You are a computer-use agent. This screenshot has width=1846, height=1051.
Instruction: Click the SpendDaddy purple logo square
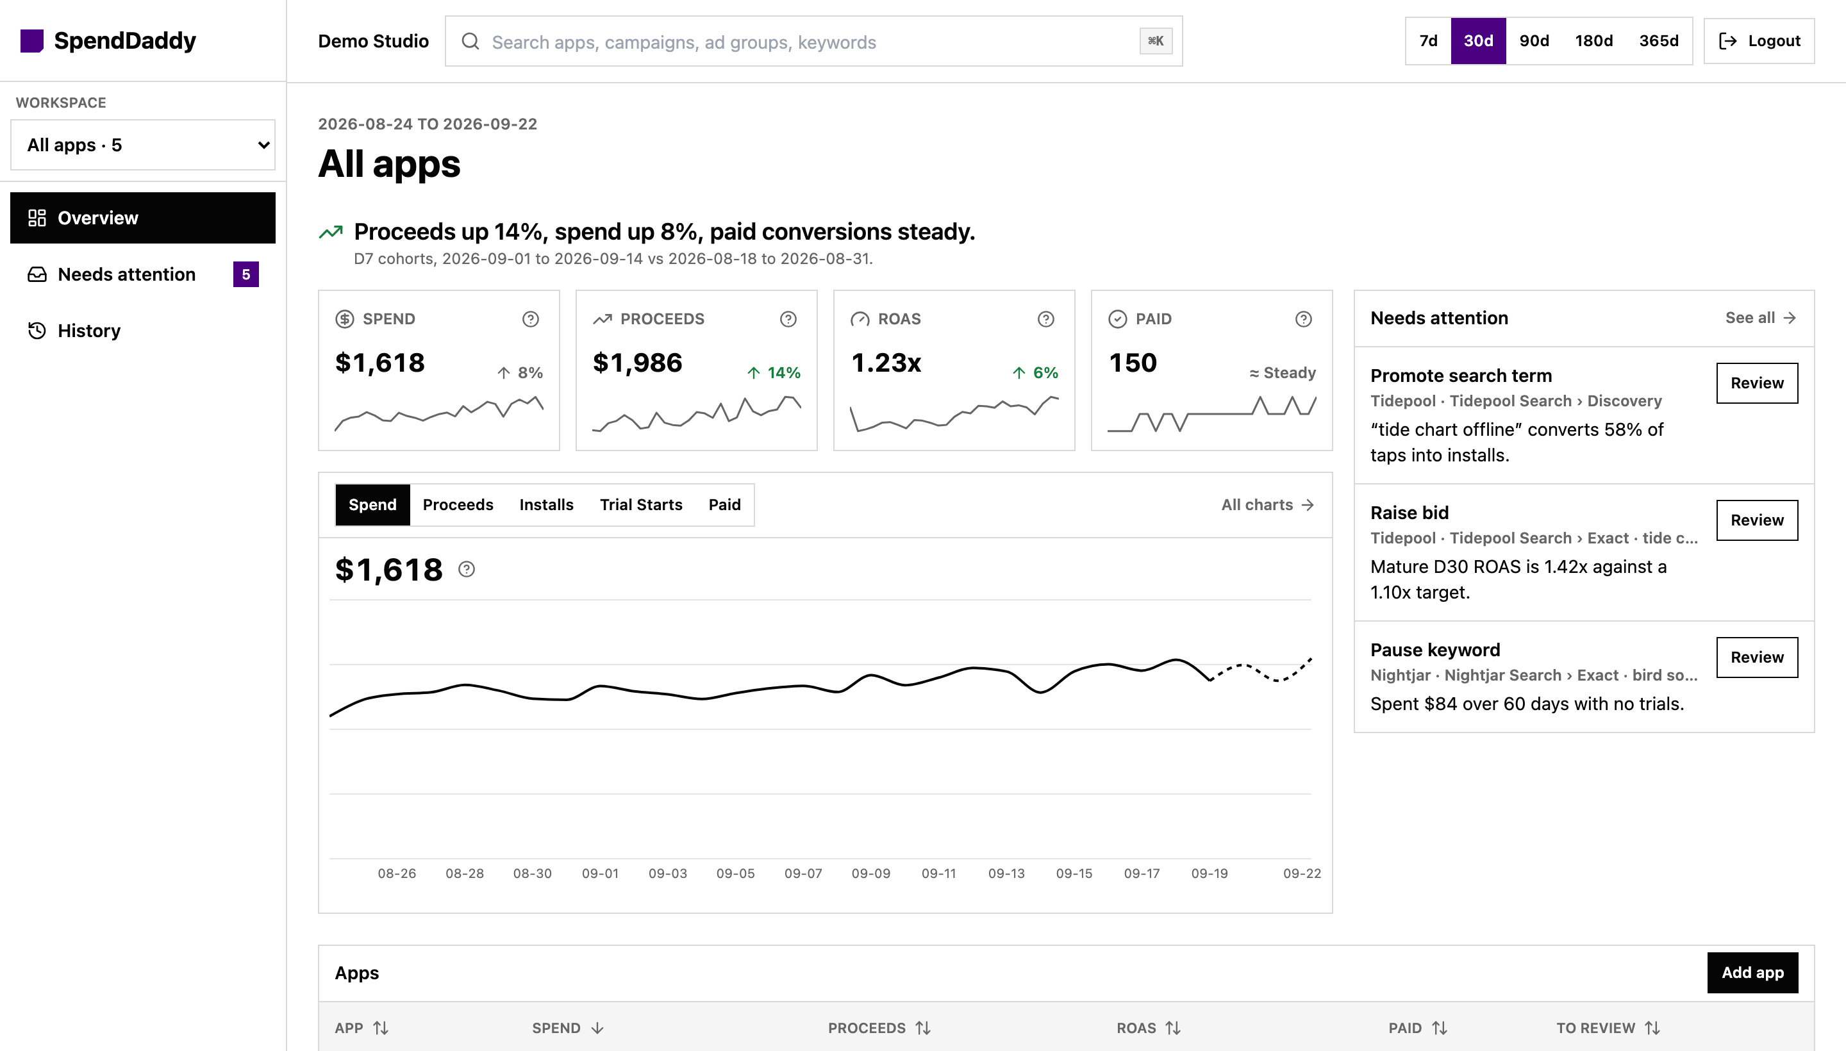(32, 41)
